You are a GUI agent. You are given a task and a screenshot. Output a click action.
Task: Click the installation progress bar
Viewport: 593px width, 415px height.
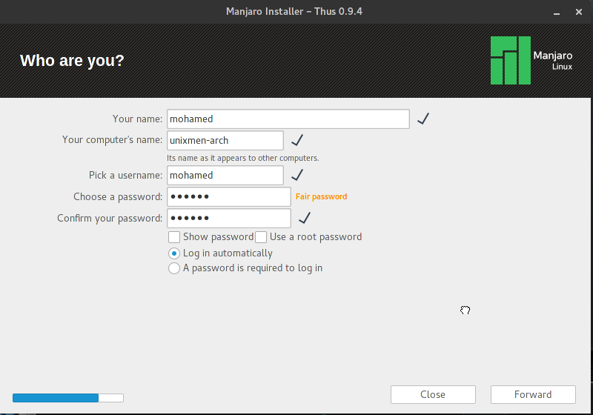point(68,398)
